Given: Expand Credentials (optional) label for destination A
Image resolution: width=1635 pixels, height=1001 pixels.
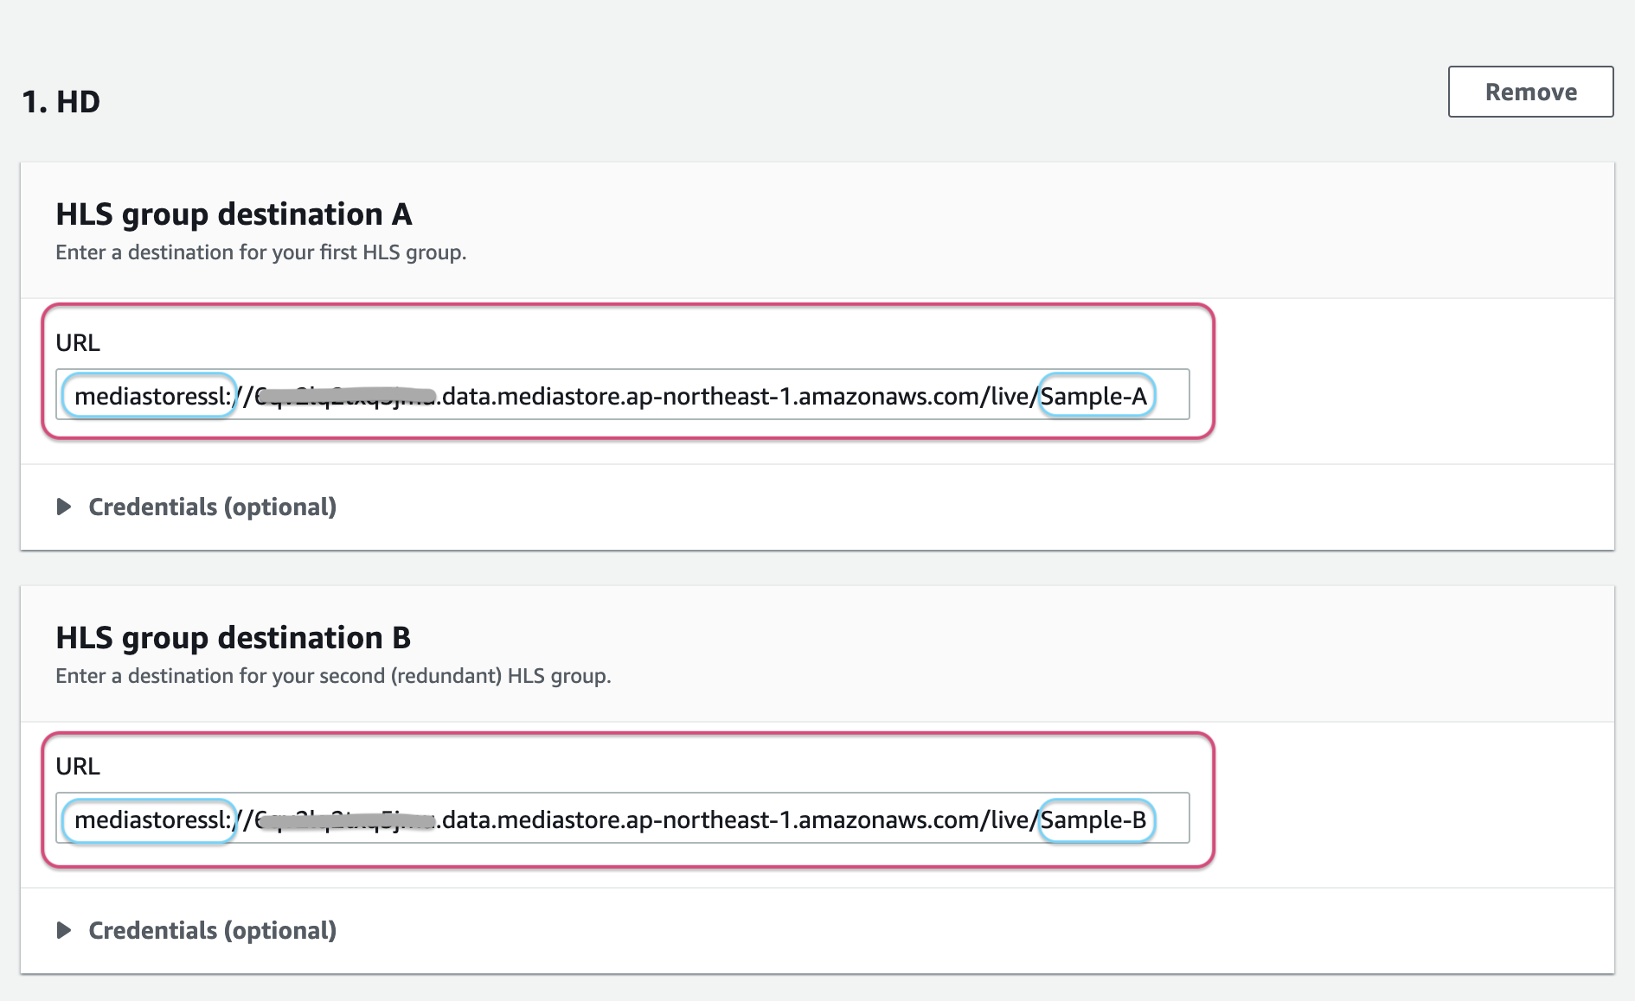Looking at the screenshot, I should tap(212, 507).
